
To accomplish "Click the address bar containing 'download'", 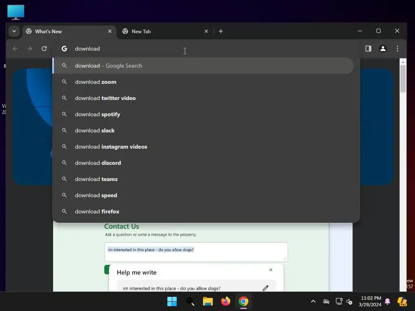I will pos(206,49).
